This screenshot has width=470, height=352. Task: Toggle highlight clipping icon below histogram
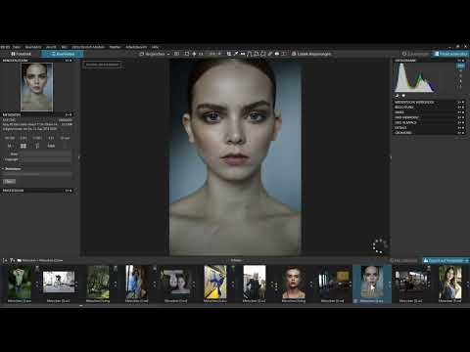403,96
